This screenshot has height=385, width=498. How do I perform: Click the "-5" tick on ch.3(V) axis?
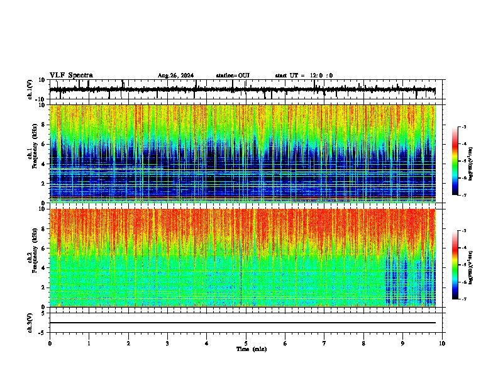point(42,333)
